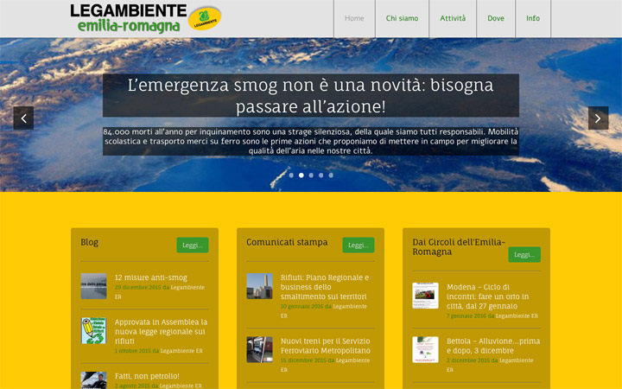Click the Blog section heading
Image resolution: width=622 pixels, height=389 pixels.
89,242
